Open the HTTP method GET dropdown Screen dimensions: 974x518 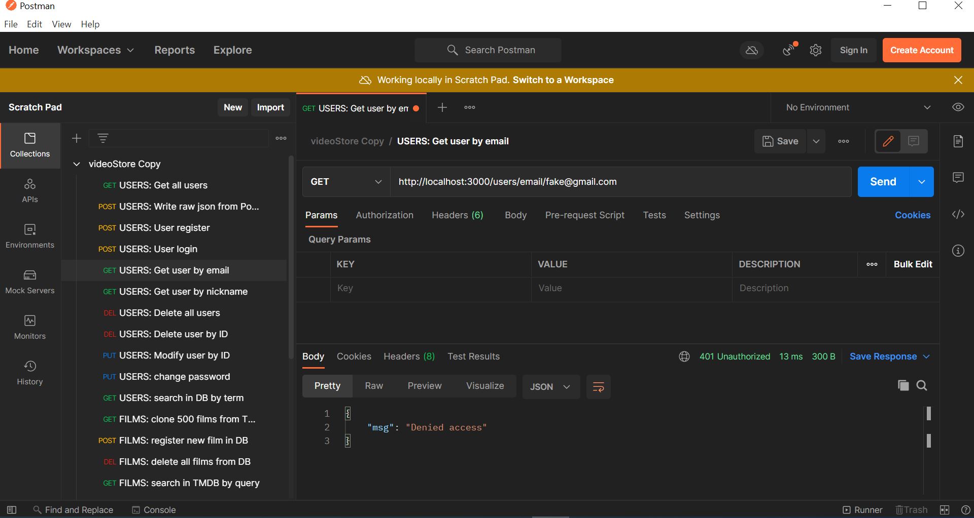(x=346, y=182)
